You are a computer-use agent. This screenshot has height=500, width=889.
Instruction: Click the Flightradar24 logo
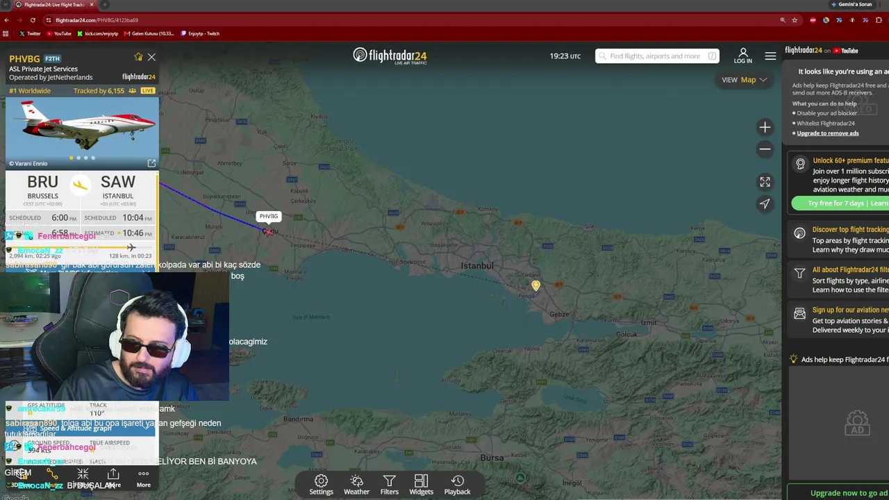click(390, 56)
